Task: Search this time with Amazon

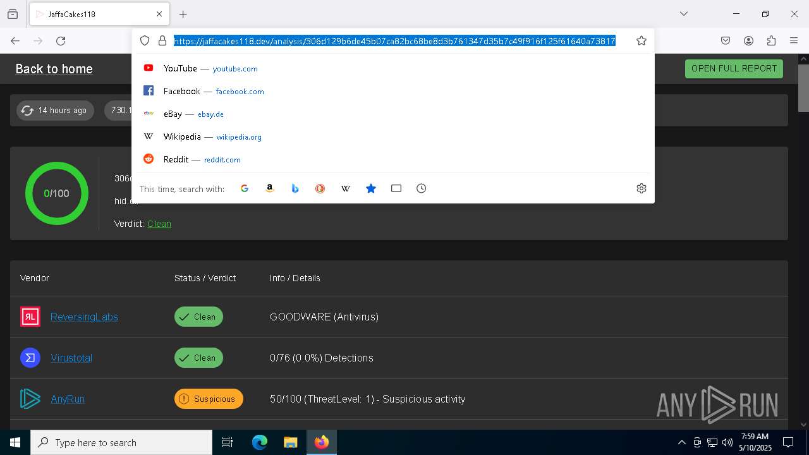Action: pos(270,188)
